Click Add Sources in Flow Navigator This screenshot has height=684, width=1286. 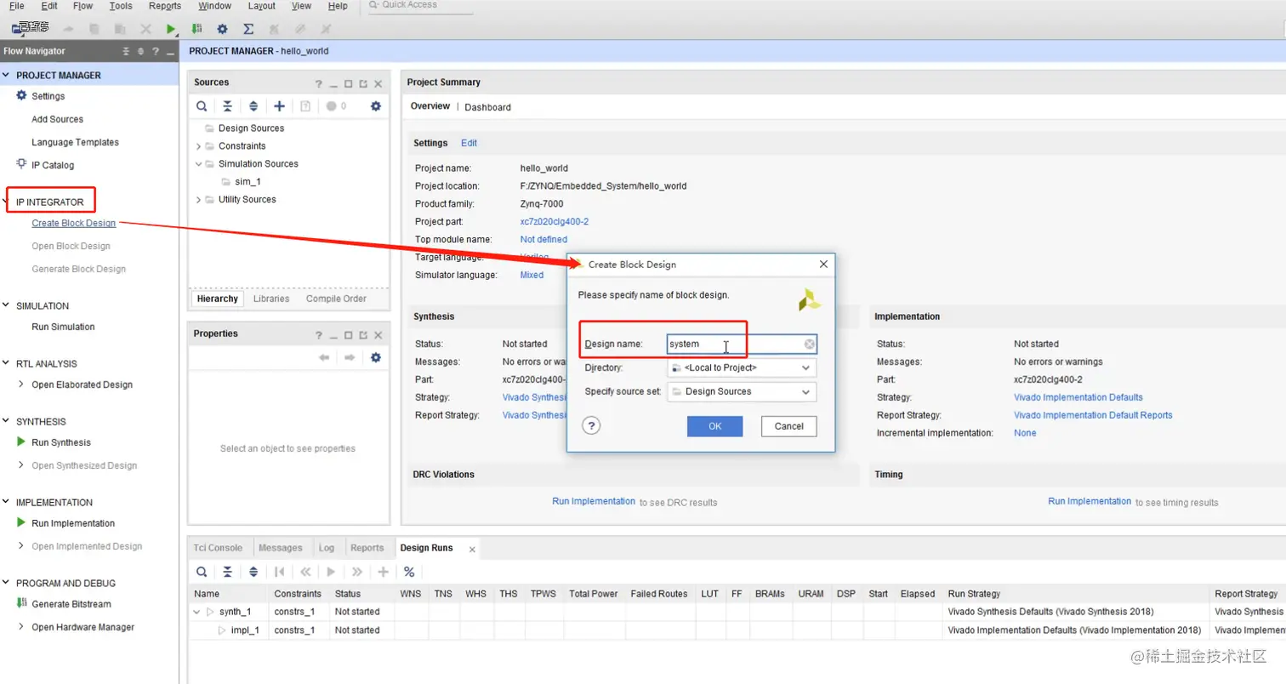click(x=58, y=119)
